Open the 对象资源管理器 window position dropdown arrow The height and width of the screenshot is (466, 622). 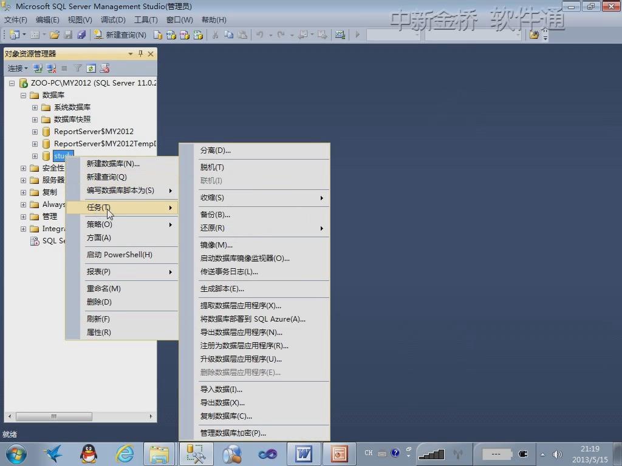pyautogui.click(x=131, y=53)
